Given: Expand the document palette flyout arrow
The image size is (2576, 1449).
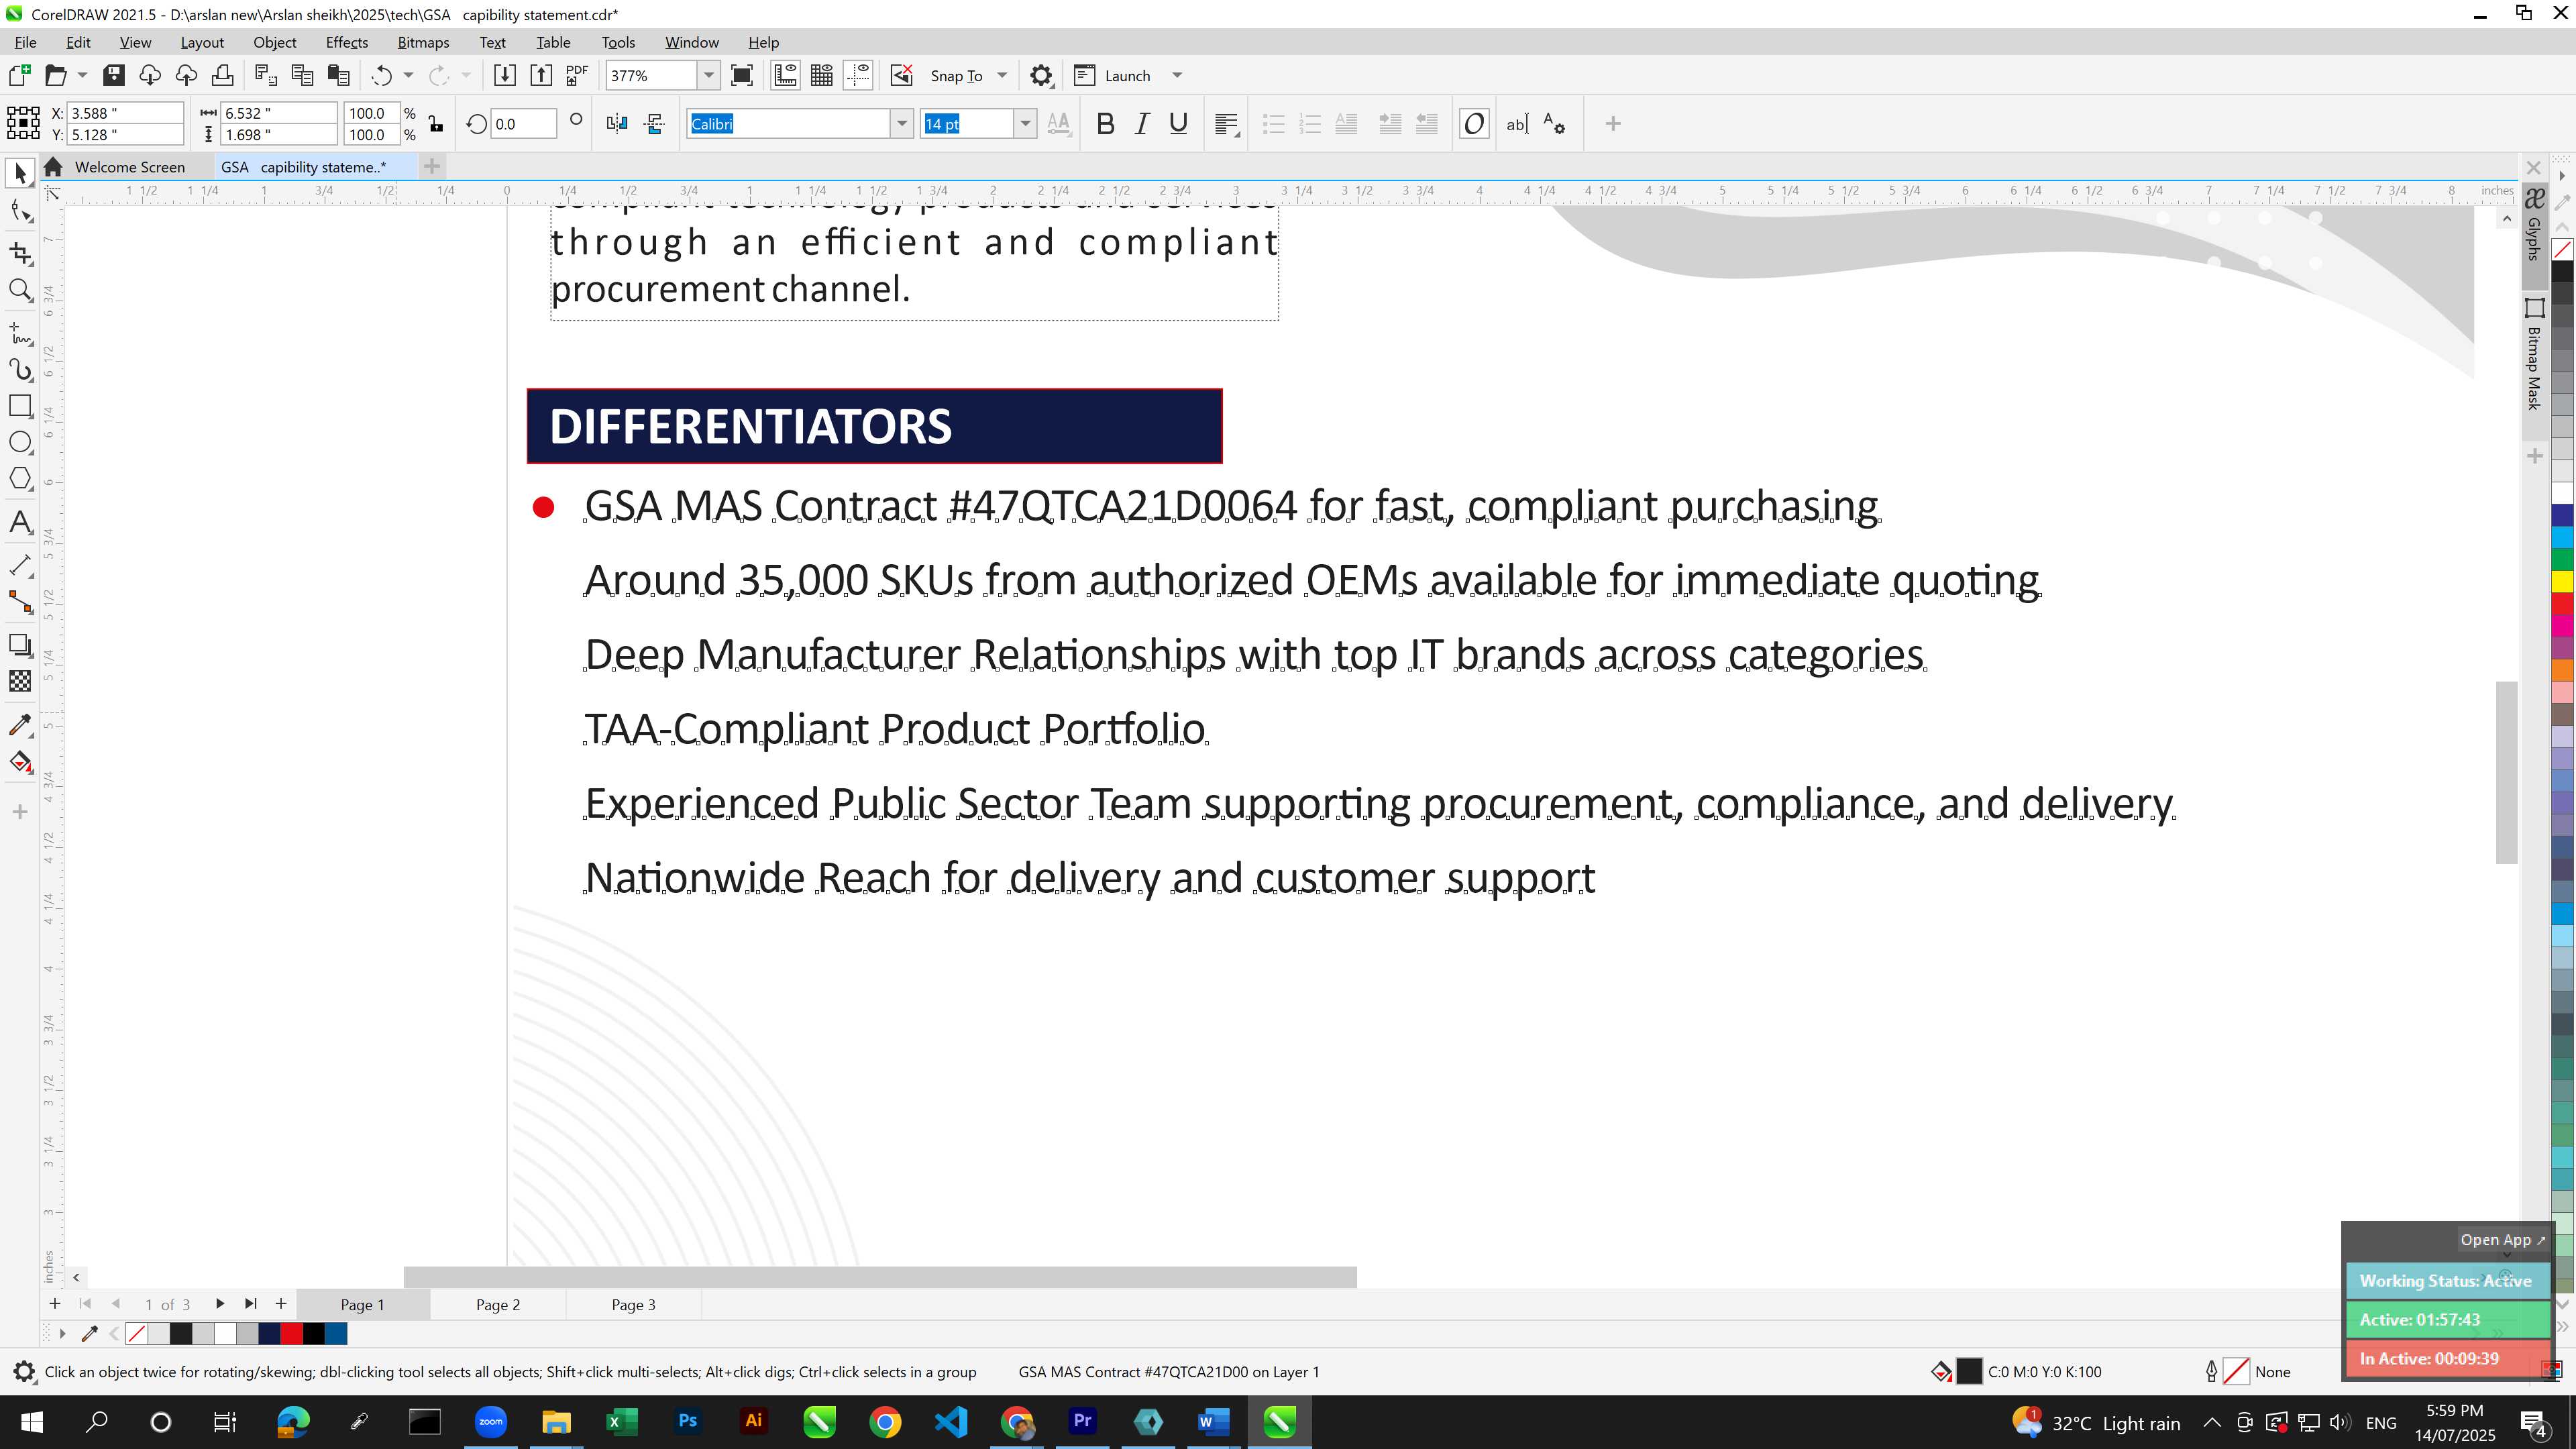Looking at the screenshot, I should coord(62,1333).
